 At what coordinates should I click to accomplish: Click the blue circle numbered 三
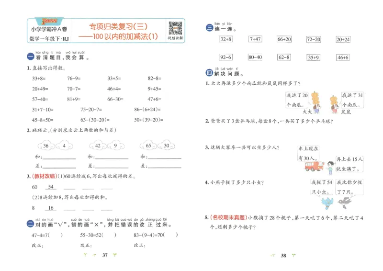pos(209,28)
